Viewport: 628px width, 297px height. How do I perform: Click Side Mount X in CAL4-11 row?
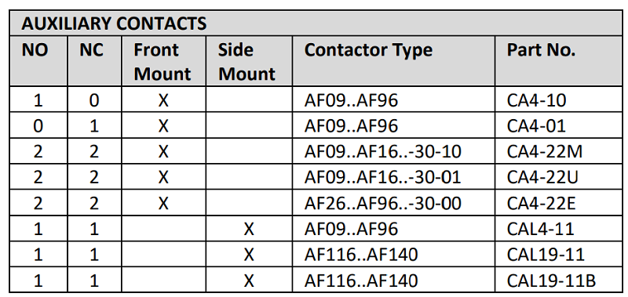click(x=249, y=230)
